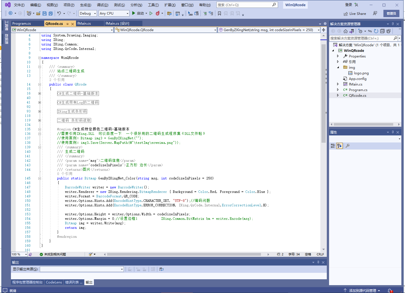The image size is (405, 293).
Task: Collapse the img folder node
Action: [x=338, y=67]
